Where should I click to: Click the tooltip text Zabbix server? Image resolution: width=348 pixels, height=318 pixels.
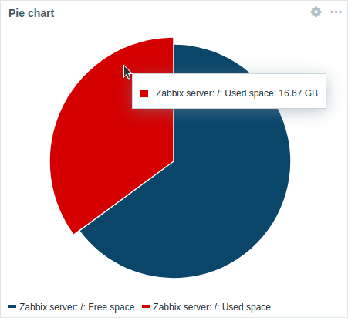[184, 93]
